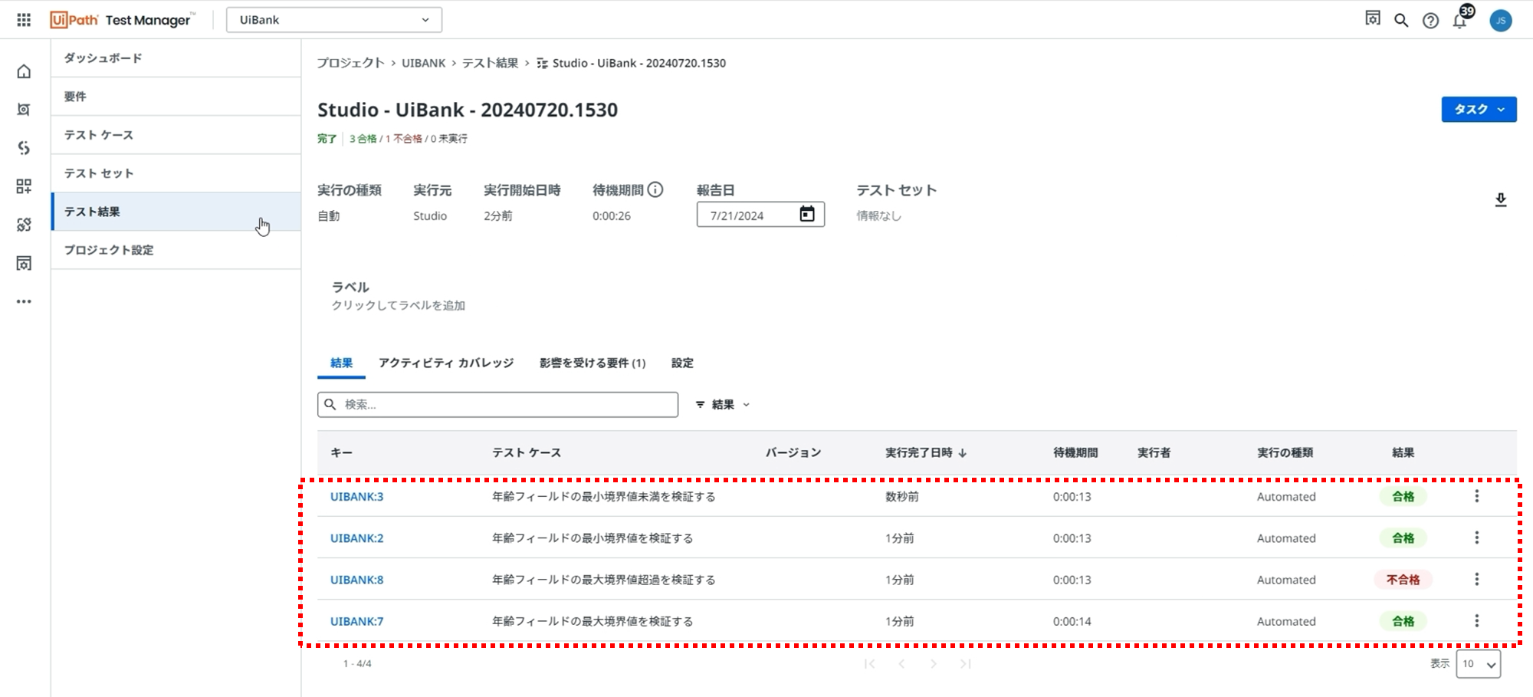Click 年齢フィールドの最大境界値超過を検証する test case text
Image resolution: width=1533 pixels, height=697 pixels.
coord(603,580)
